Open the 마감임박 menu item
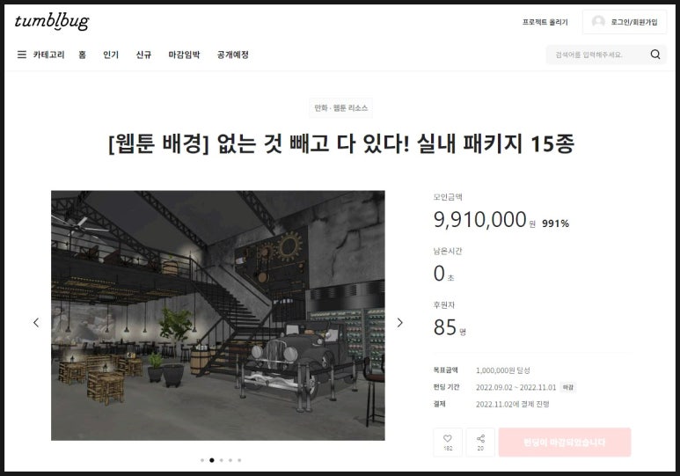This screenshot has height=476, width=680. click(185, 55)
